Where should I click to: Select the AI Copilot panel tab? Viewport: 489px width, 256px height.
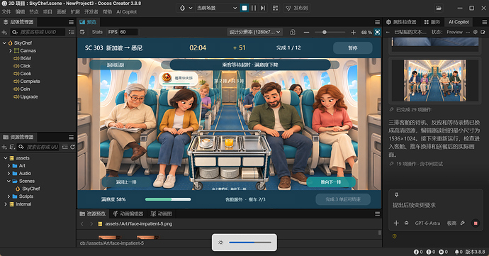click(459, 22)
